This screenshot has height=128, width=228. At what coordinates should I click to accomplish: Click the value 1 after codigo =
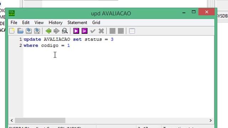[x=68, y=46]
